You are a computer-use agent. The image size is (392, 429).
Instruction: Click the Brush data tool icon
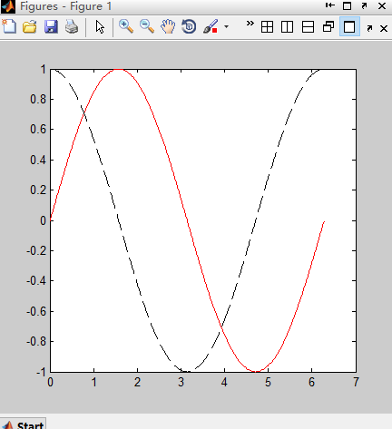[x=211, y=26]
